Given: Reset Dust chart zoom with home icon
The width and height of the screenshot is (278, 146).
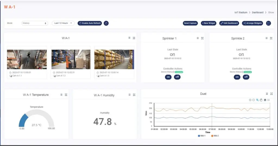Looking at the screenshot, I should 265,100.
